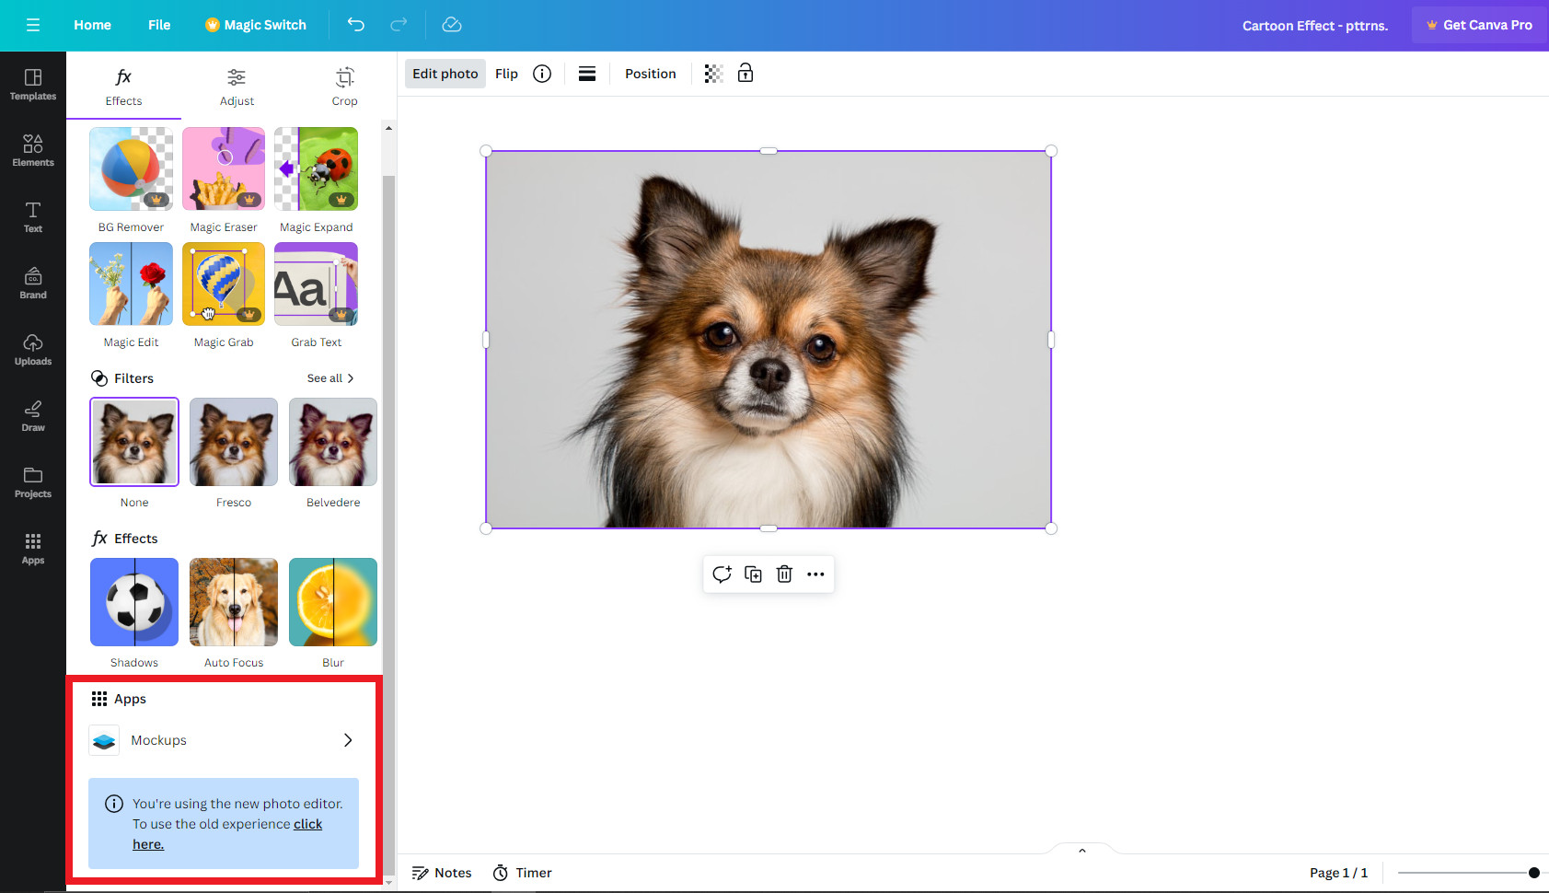Select the Grab Text tool
The image size is (1549, 893).
[x=316, y=296]
